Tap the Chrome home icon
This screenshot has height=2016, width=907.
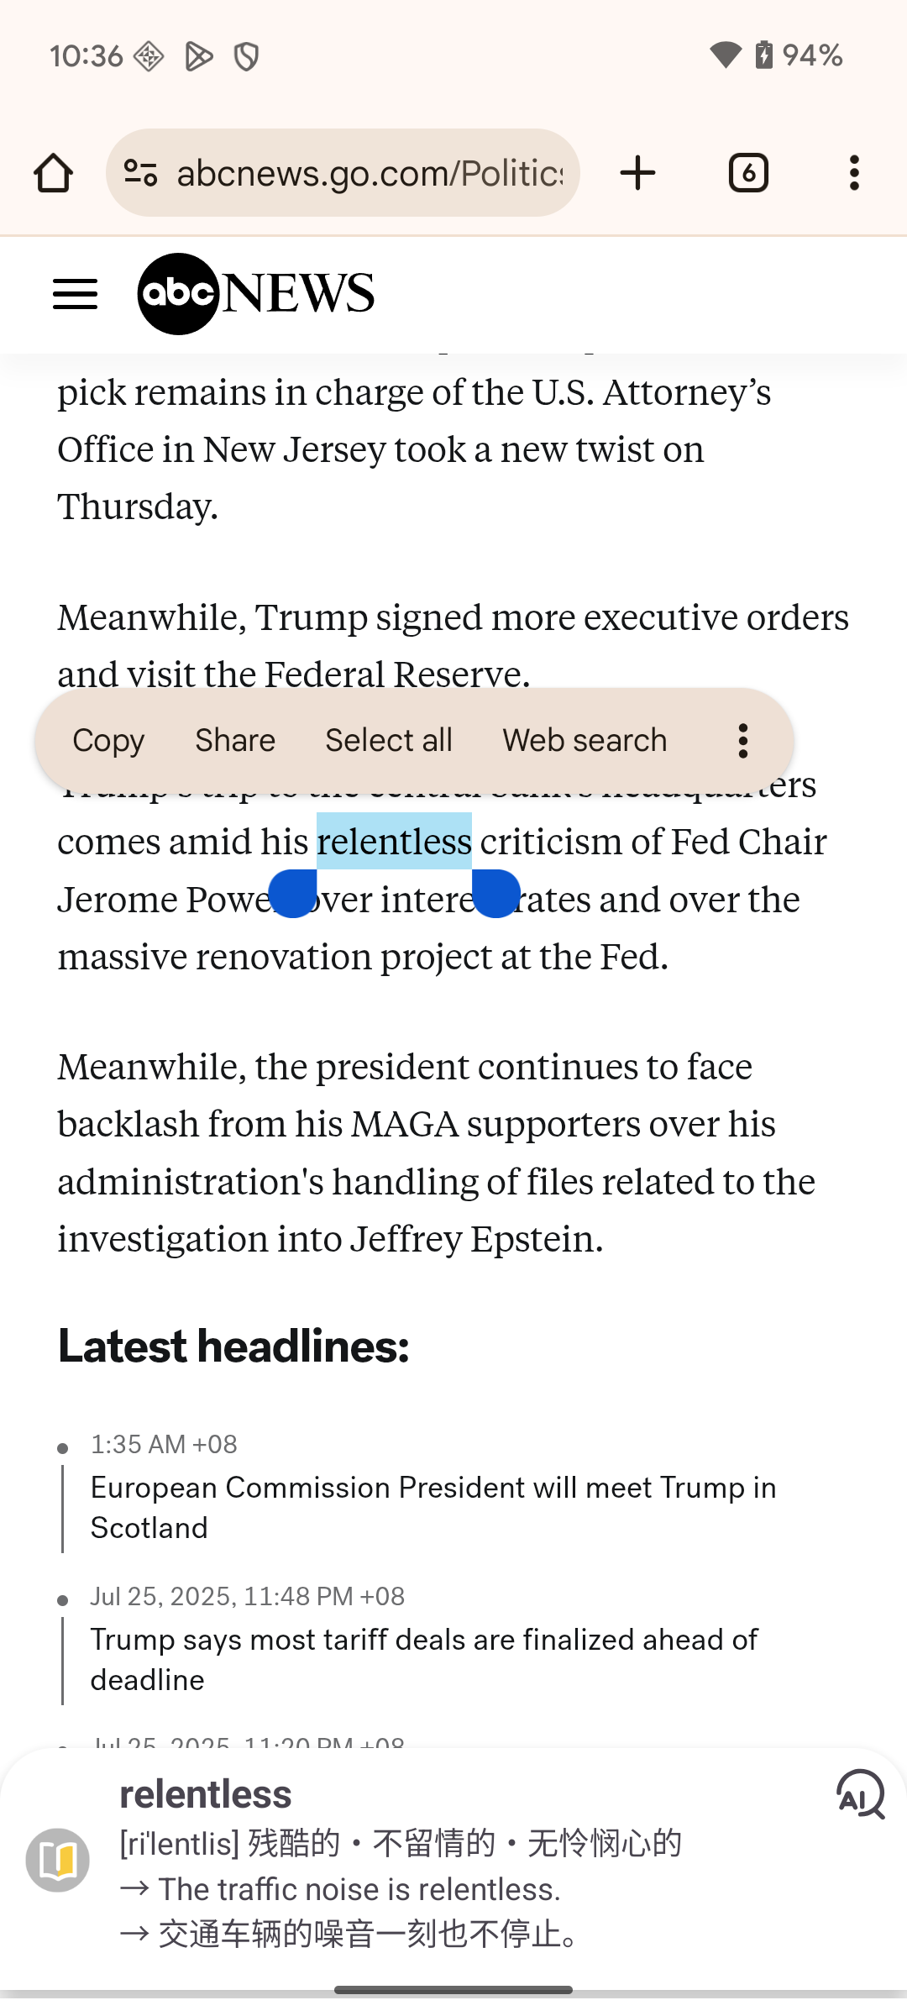(53, 173)
